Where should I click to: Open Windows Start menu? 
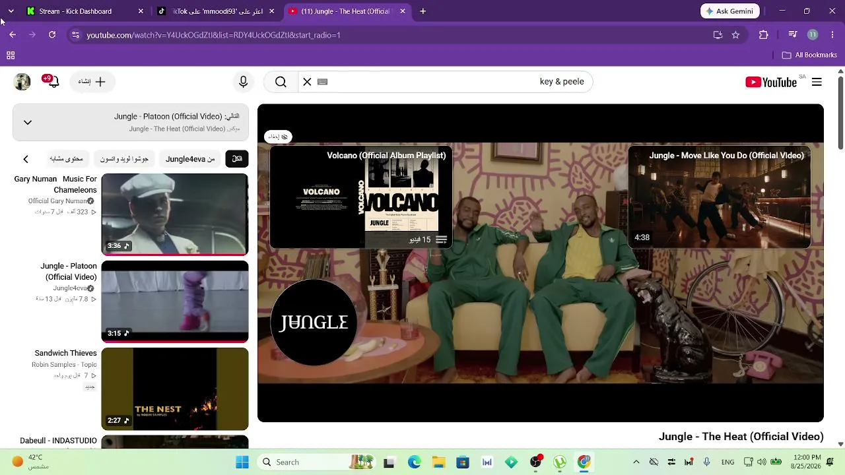[x=242, y=462]
